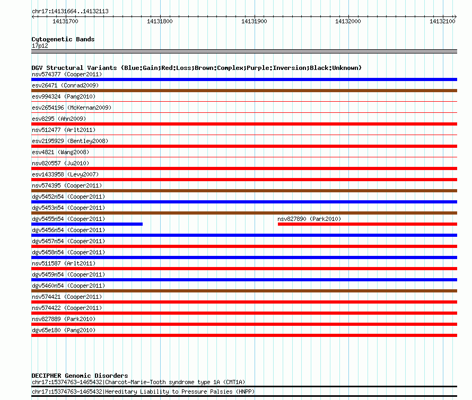The width and height of the screenshot is (472, 400).
Task: Select dgv5458n54 (Cooper2011) label
Action: point(68,252)
